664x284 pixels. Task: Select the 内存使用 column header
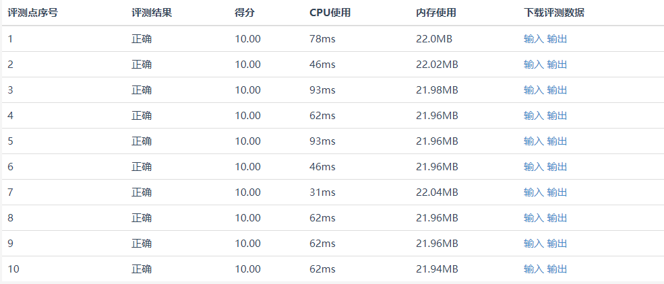pos(436,13)
